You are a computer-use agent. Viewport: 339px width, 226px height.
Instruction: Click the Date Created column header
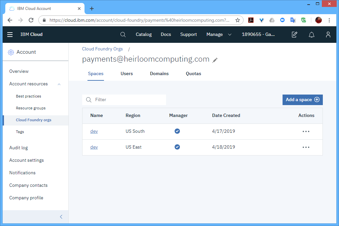tap(226, 116)
